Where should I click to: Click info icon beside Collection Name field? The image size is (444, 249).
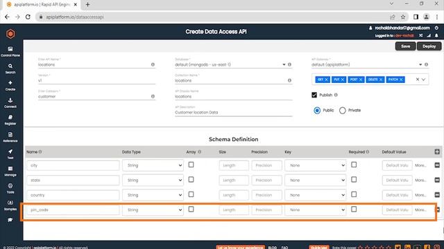289,80
